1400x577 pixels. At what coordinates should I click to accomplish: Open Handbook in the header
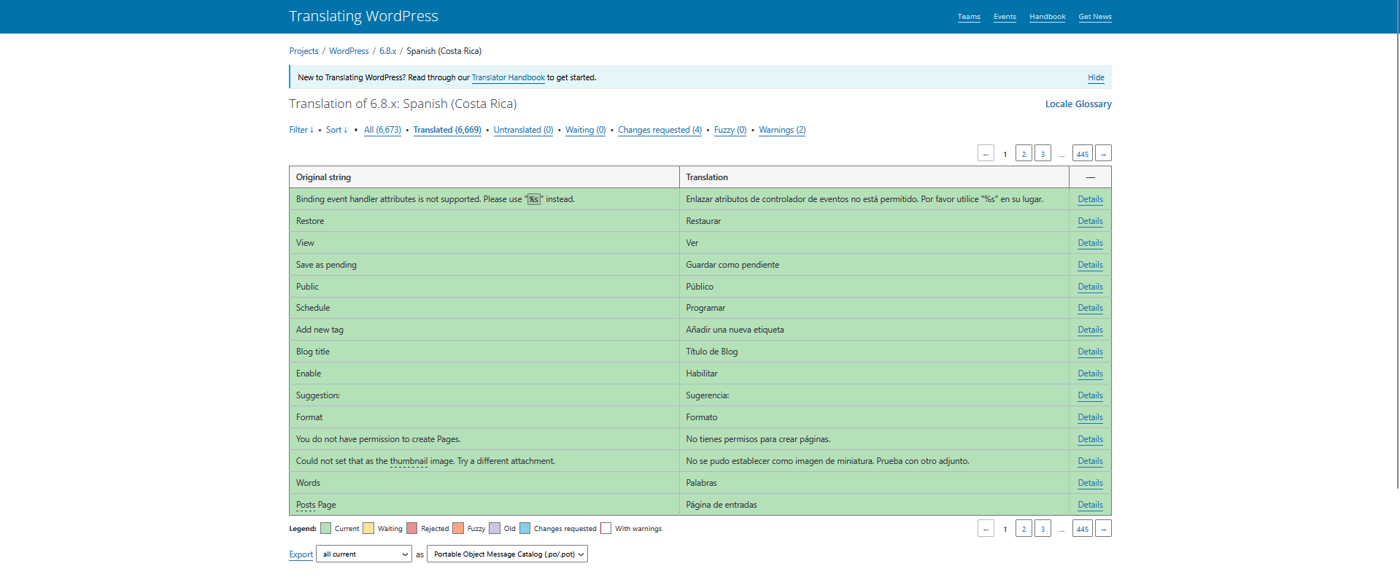coord(1048,17)
